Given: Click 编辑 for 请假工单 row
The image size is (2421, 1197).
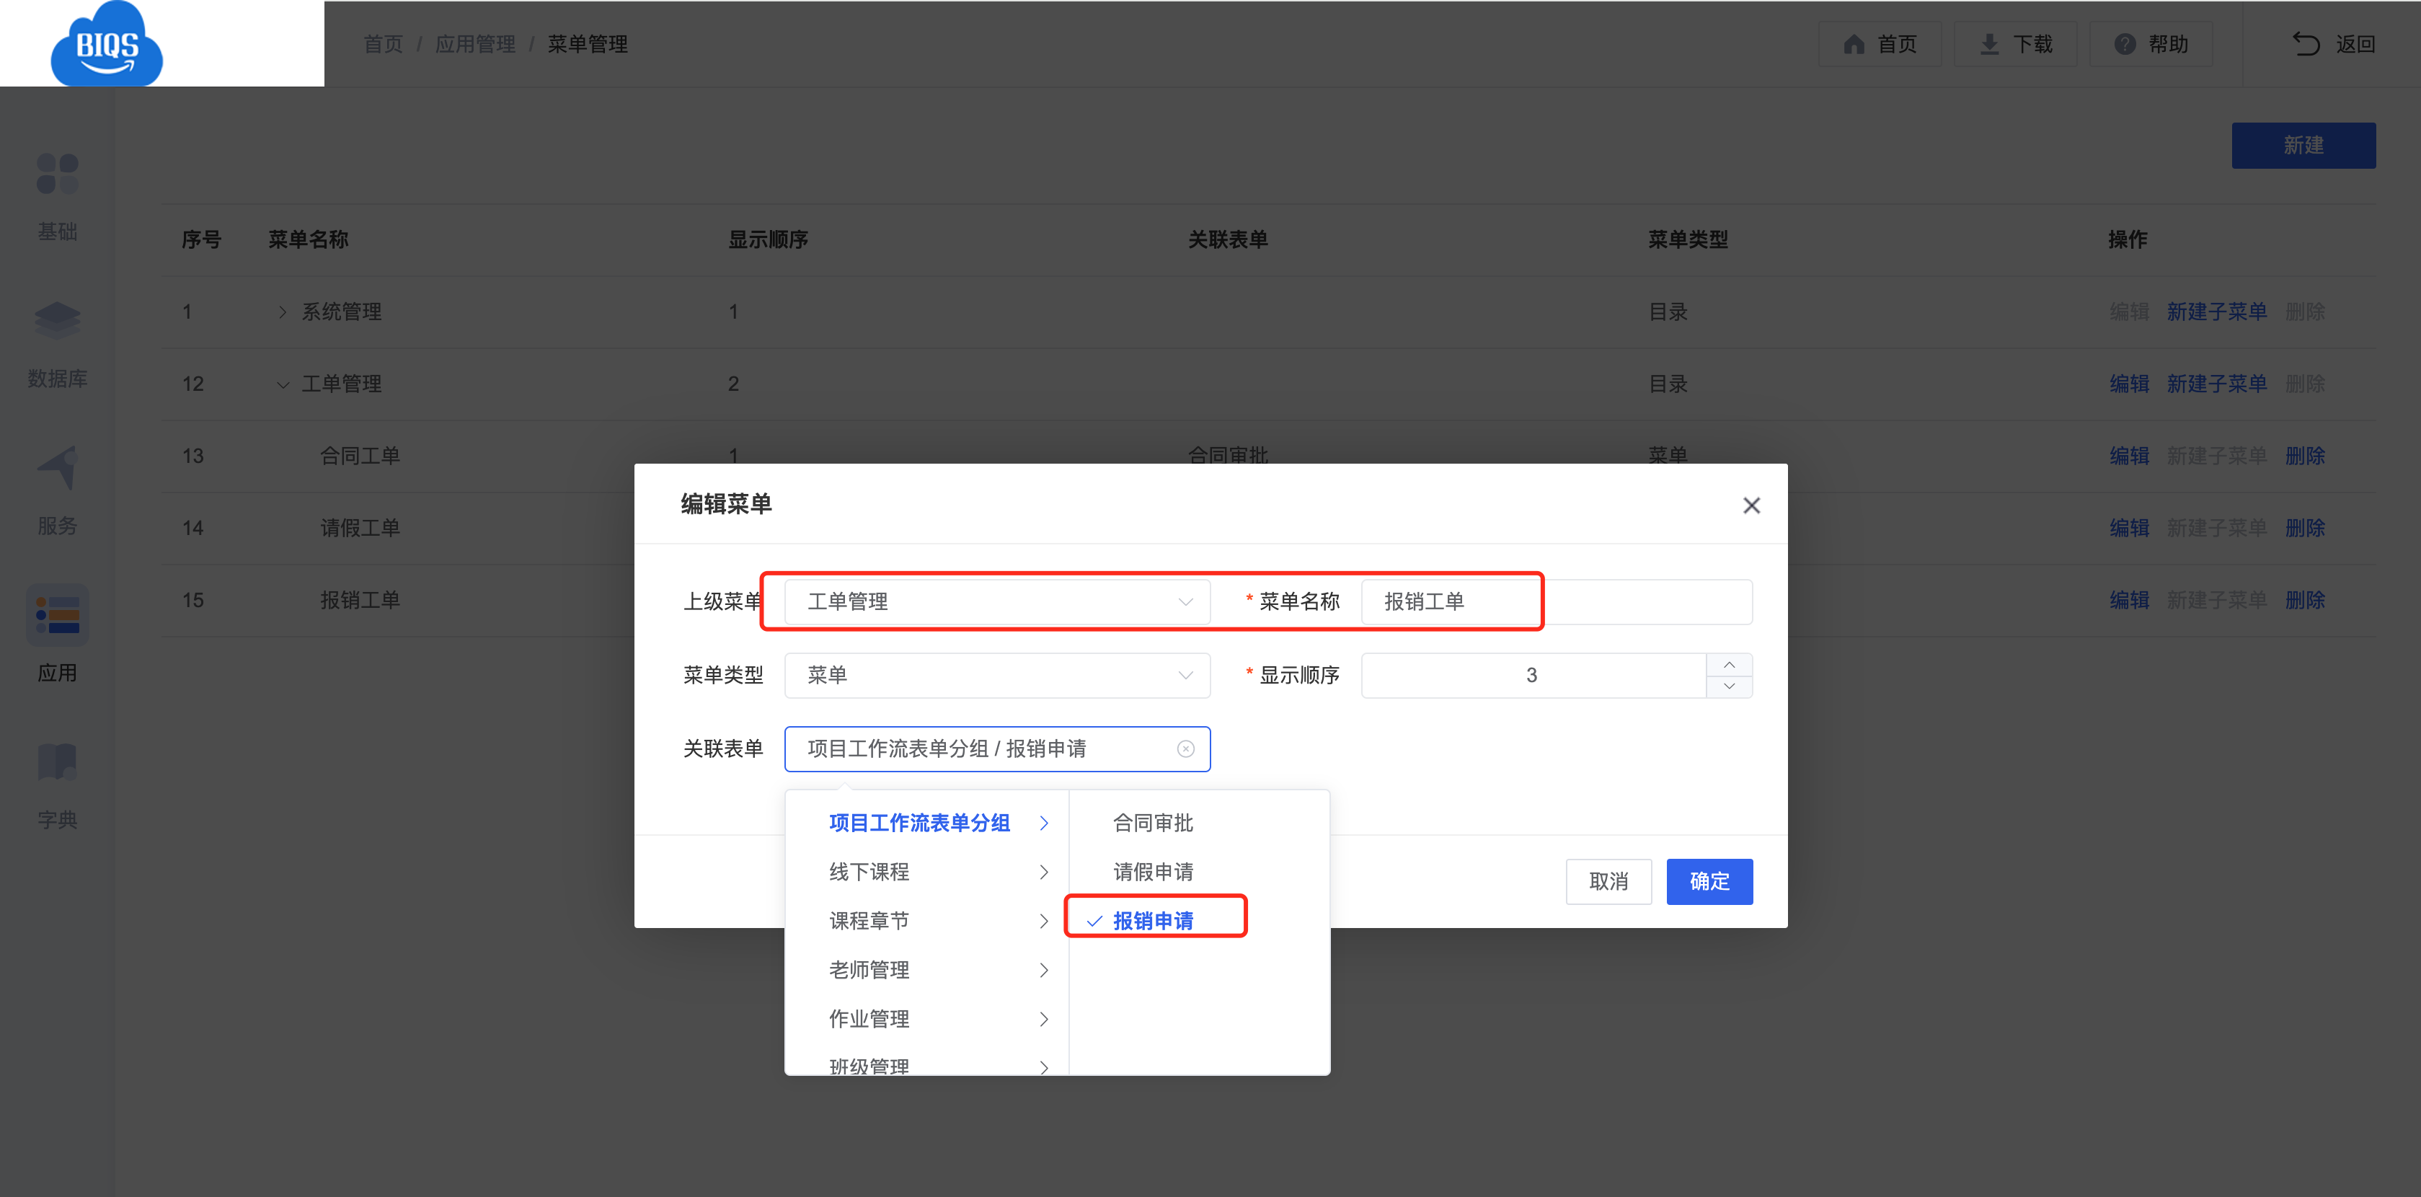Looking at the screenshot, I should pos(2129,528).
